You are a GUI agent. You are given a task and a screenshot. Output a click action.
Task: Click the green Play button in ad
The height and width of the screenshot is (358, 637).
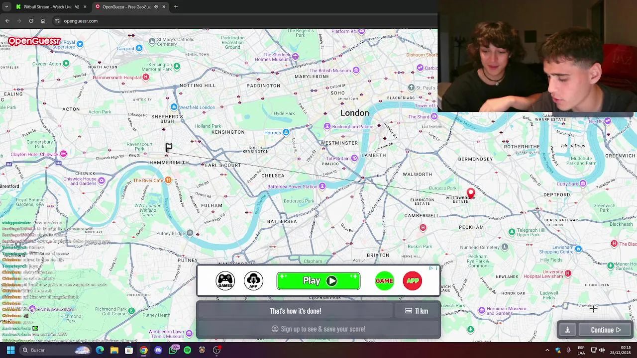point(318,281)
